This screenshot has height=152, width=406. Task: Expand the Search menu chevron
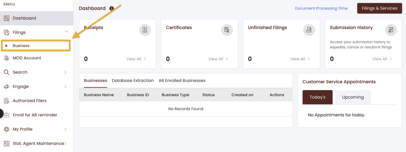(65, 72)
